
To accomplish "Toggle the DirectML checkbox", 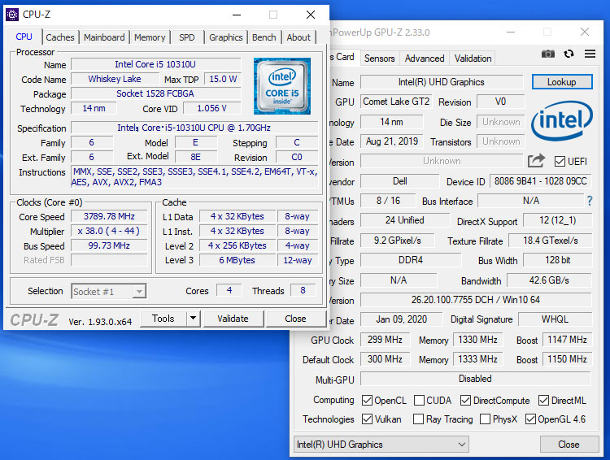I will click(543, 400).
